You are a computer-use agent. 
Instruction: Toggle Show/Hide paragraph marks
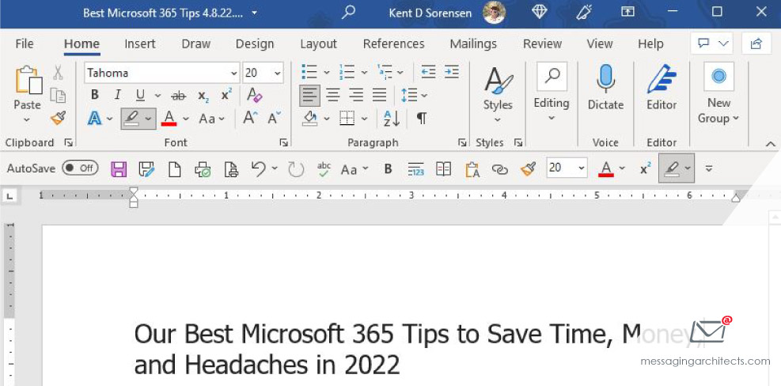tap(422, 119)
